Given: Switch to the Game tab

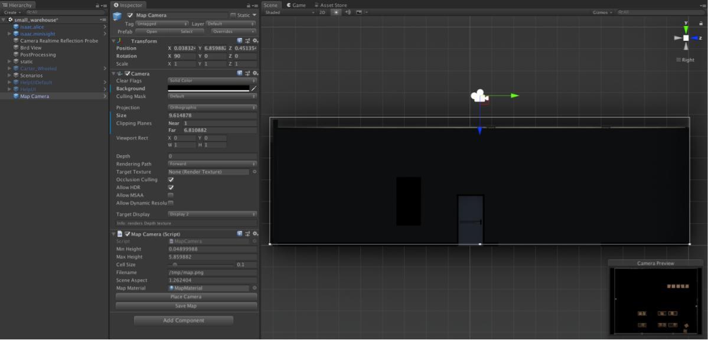Looking at the screenshot, I should click(296, 5).
